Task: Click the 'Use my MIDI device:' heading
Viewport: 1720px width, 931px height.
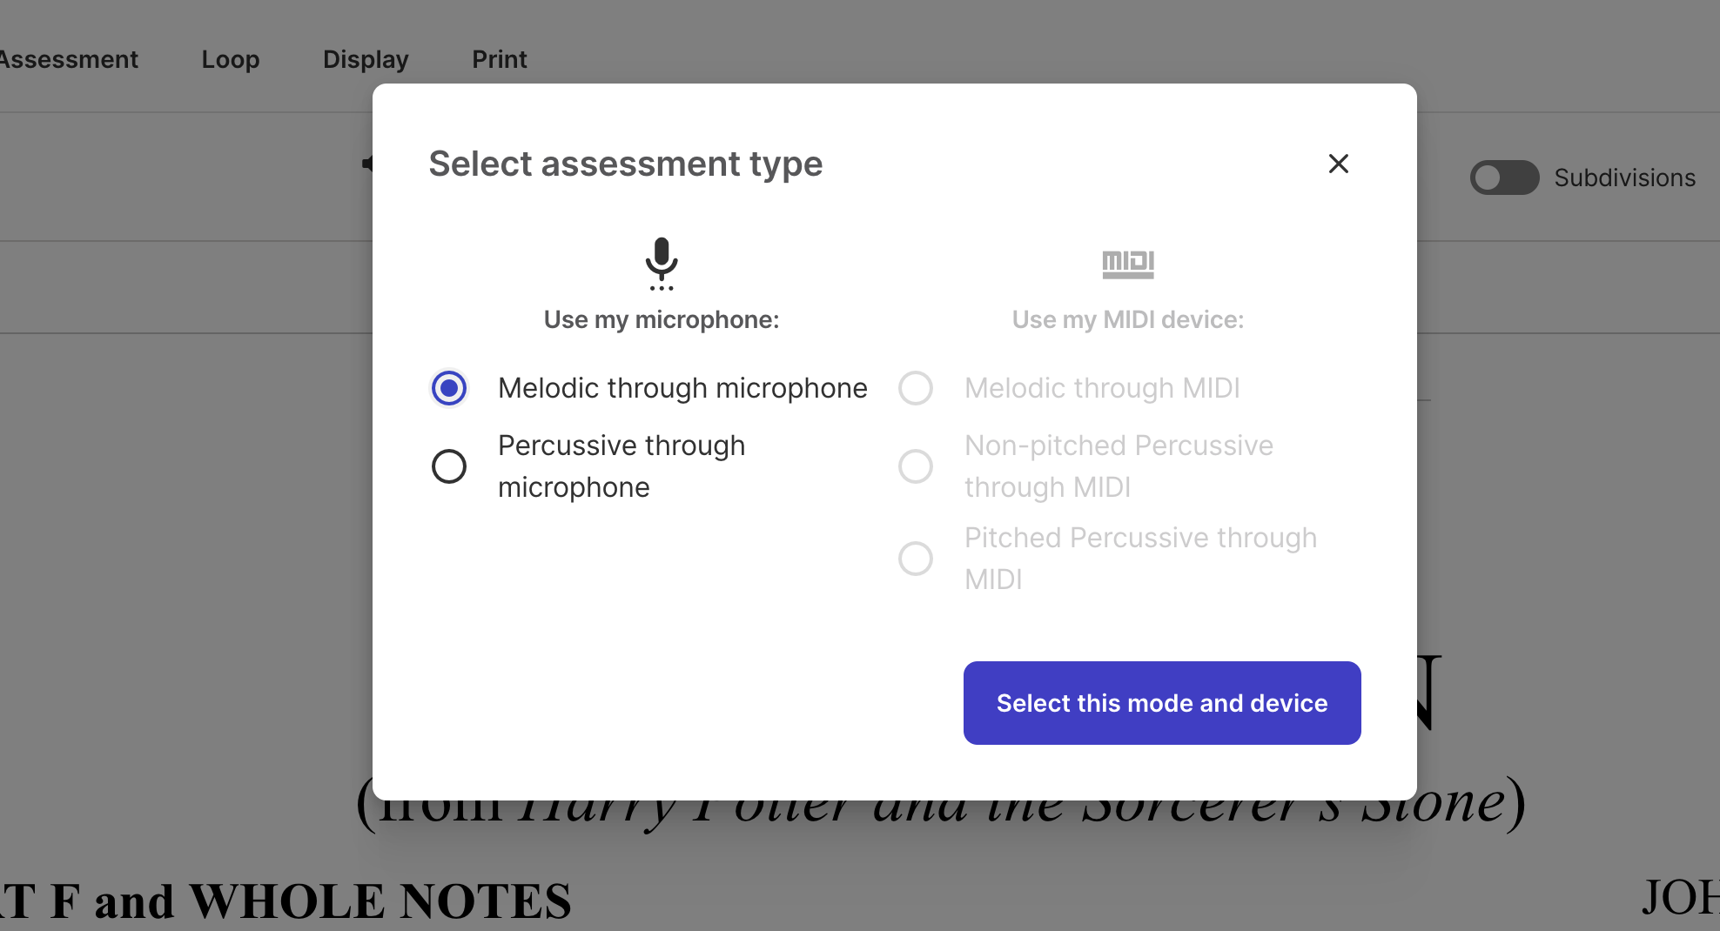Action: [x=1128, y=320]
